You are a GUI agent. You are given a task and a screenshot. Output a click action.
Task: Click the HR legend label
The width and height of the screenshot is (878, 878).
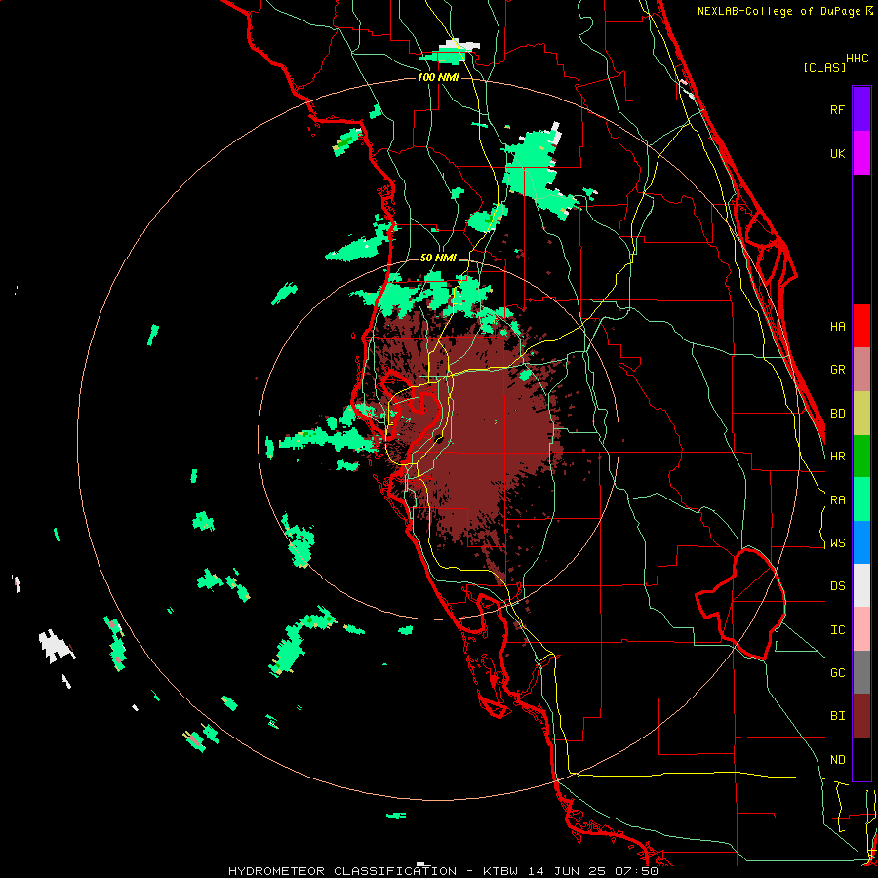point(837,457)
